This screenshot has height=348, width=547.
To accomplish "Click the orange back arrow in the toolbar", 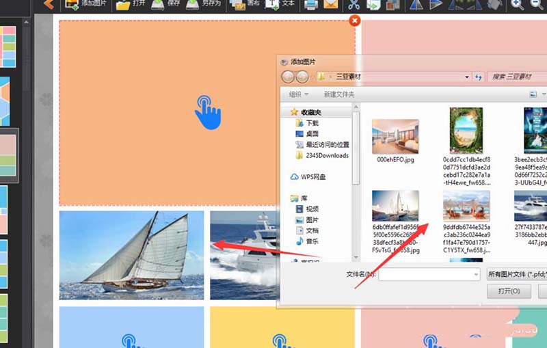I will (x=49, y=4).
